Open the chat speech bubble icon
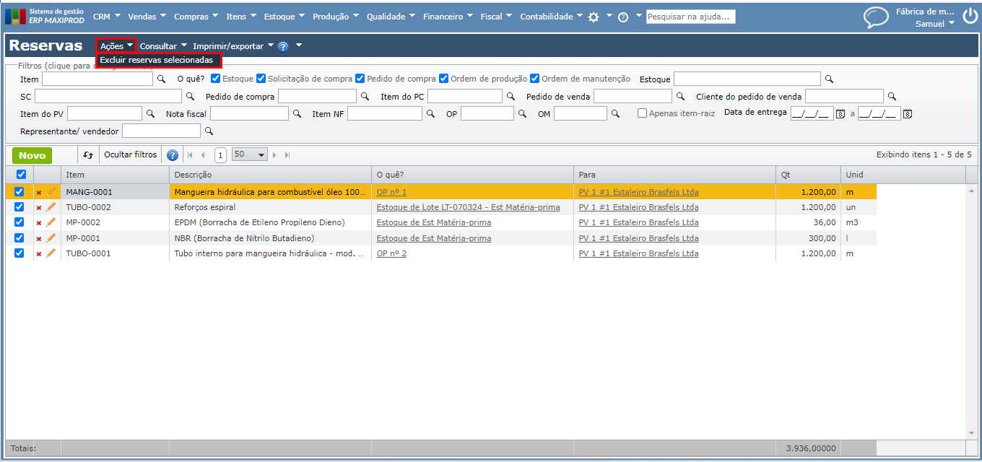The image size is (982, 462). [x=876, y=17]
